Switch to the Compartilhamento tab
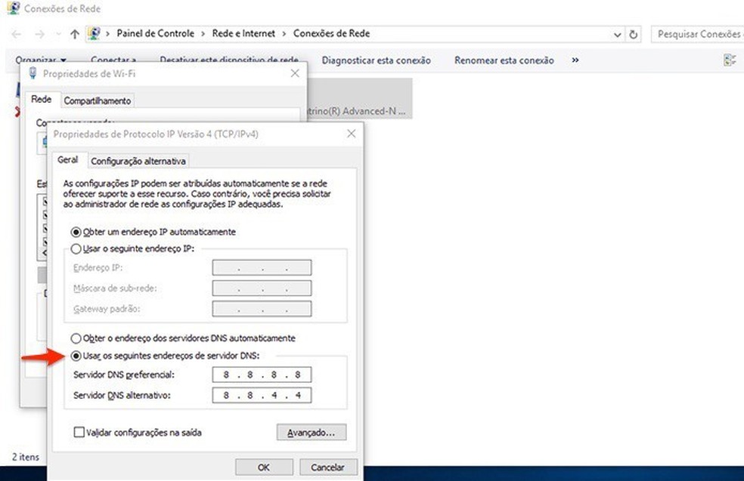The image size is (744, 481). [98, 100]
